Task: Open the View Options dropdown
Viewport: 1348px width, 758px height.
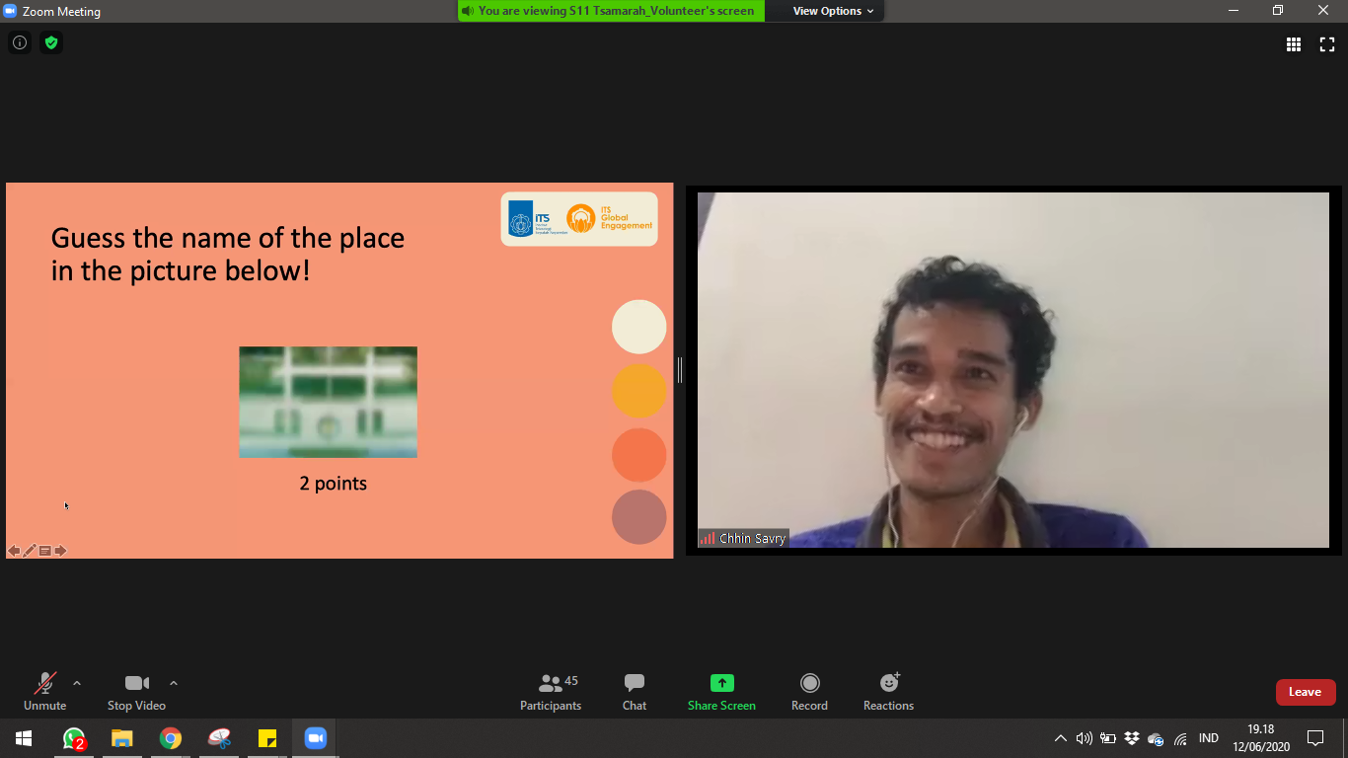Action: point(833,11)
